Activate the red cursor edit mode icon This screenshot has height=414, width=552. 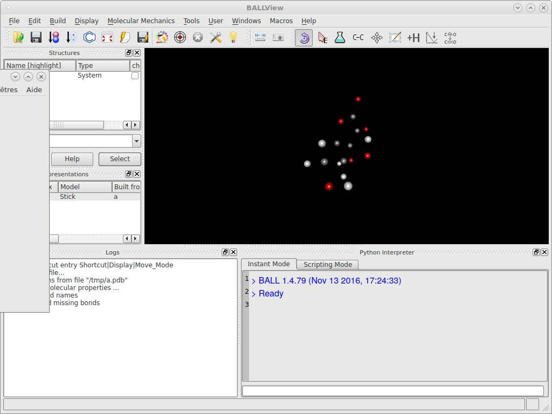[x=322, y=37]
